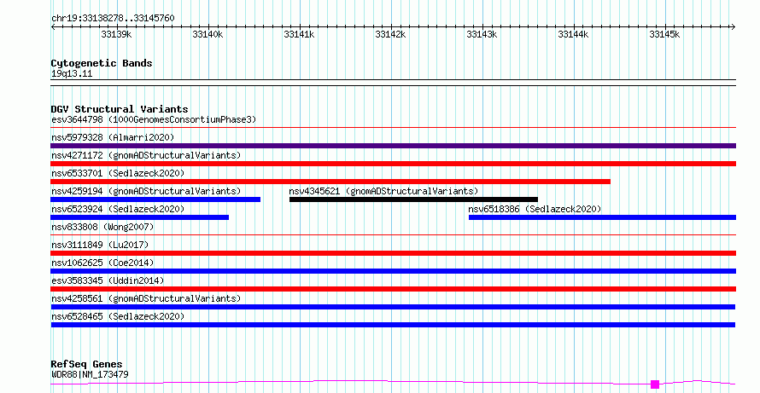Click the thin red nsv833808 Wong2007 line

[393, 235]
